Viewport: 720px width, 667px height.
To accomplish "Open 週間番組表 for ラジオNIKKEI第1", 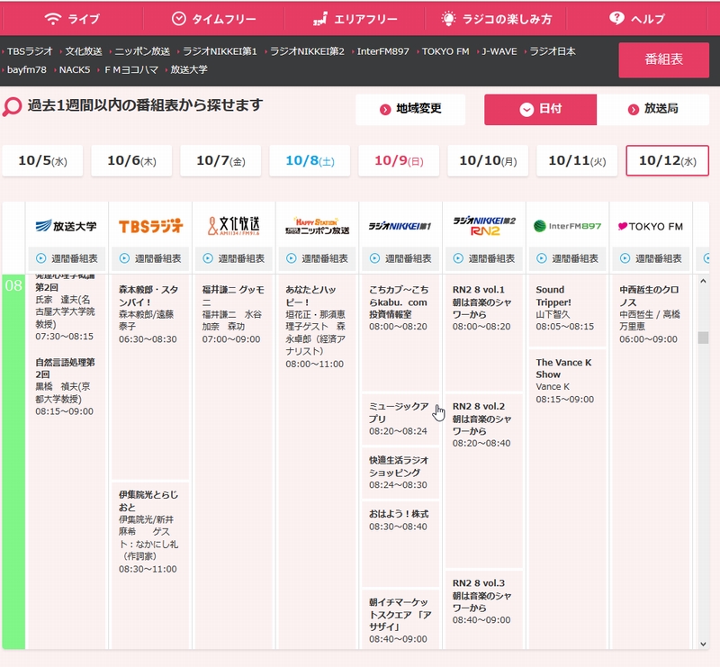I will click(x=400, y=258).
